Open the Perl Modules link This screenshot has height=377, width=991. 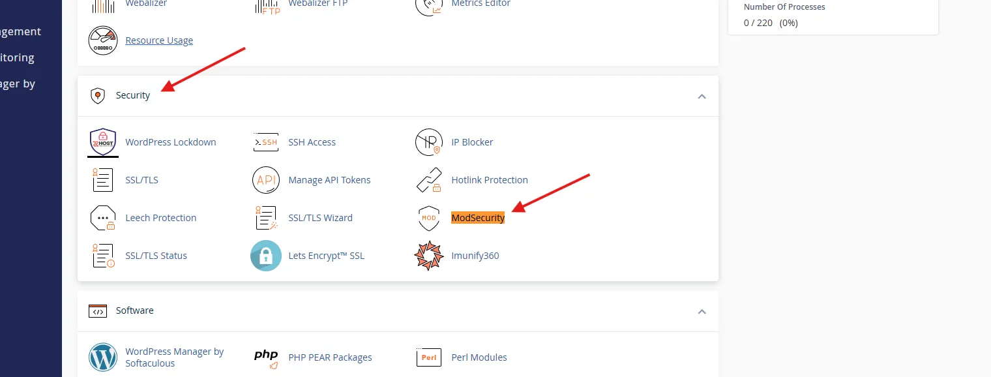(479, 357)
